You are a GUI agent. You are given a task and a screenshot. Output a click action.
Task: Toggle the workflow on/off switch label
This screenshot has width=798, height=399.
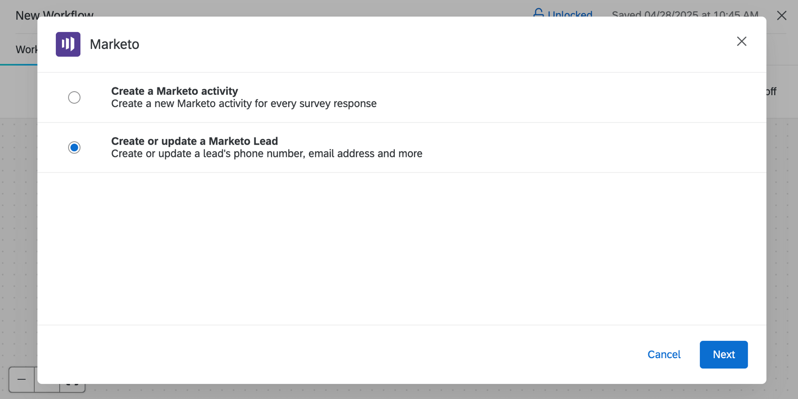point(771,91)
